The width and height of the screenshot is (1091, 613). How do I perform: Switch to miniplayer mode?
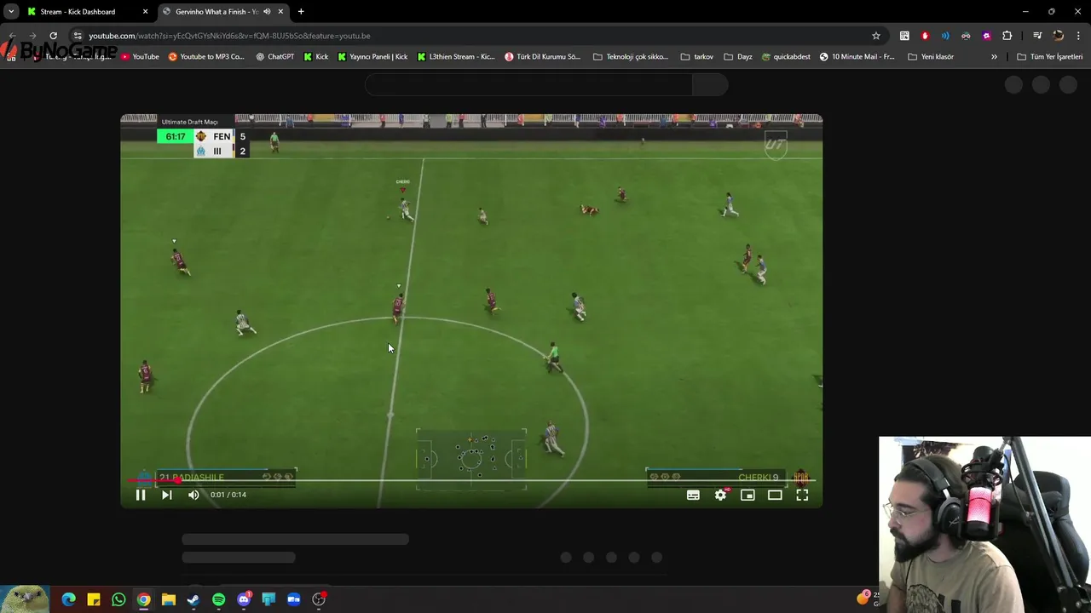pyautogui.click(x=748, y=495)
